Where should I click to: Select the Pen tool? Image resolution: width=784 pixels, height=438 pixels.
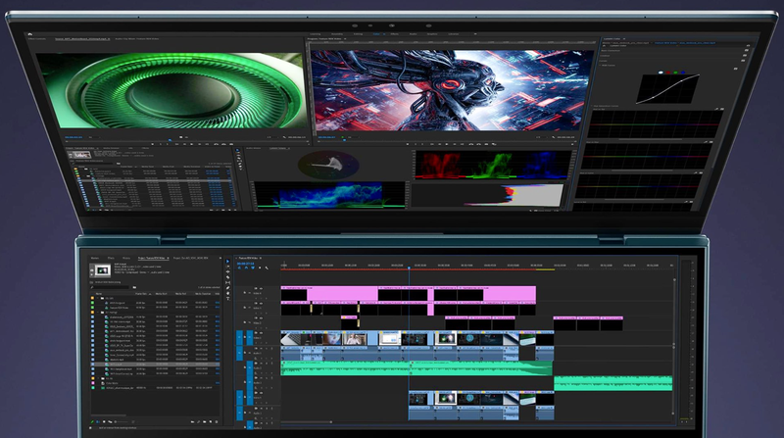pyautogui.click(x=227, y=288)
